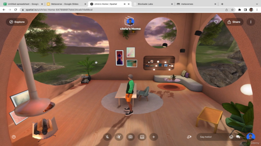This screenshot has width=261, height=146.
Task: Click the teal landscape framed picture
Action: click(132, 63)
